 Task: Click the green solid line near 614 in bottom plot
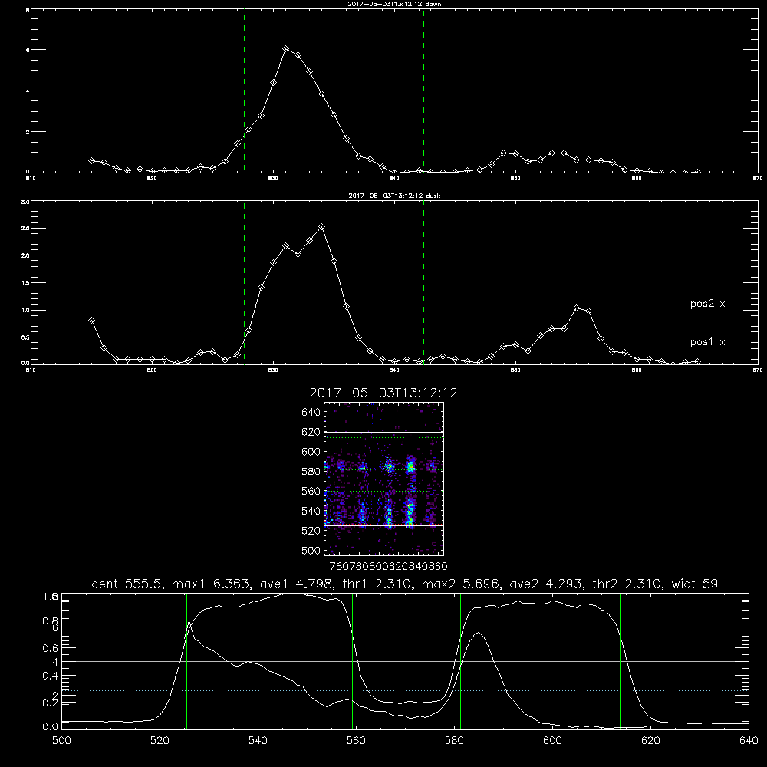tap(620, 661)
